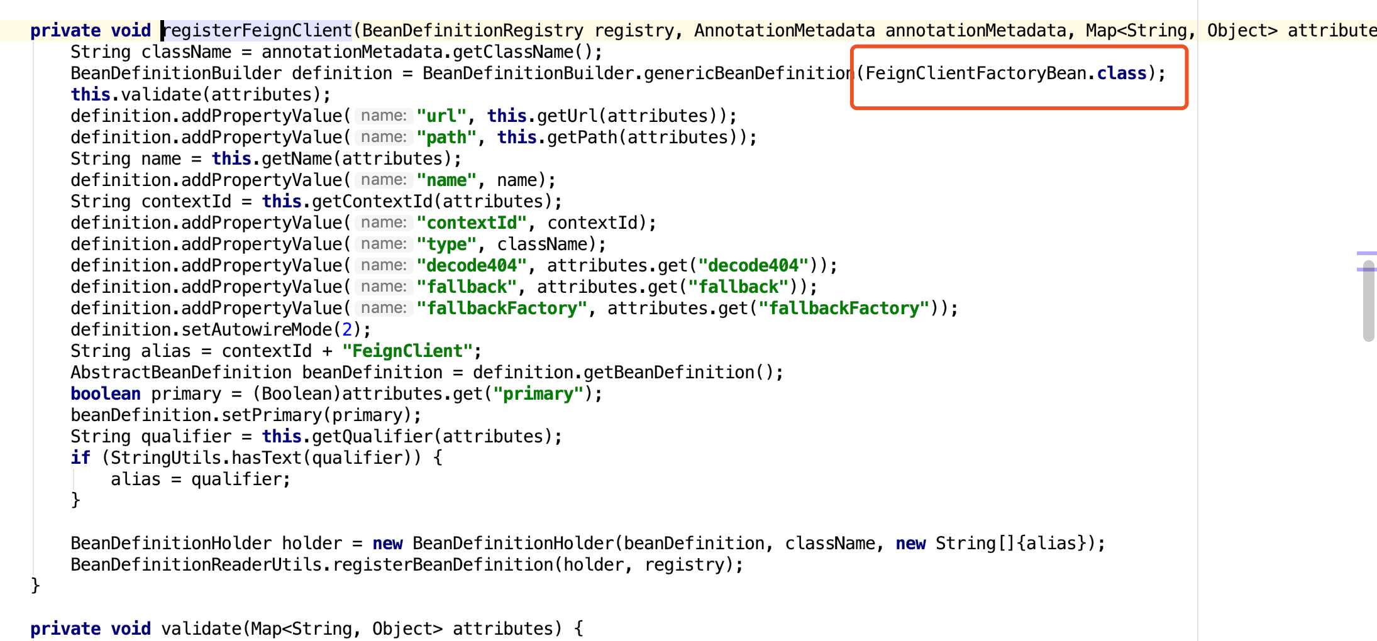Click the editor's vertical scrollbar thumb

click(x=1369, y=301)
